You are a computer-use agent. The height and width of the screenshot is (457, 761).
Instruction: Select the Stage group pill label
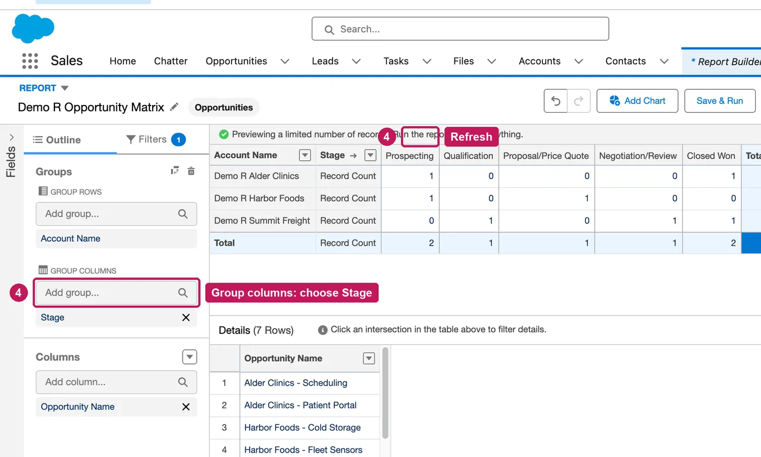(53, 317)
